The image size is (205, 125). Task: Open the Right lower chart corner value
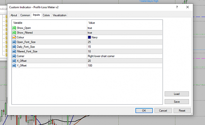pyautogui.click(x=101, y=56)
